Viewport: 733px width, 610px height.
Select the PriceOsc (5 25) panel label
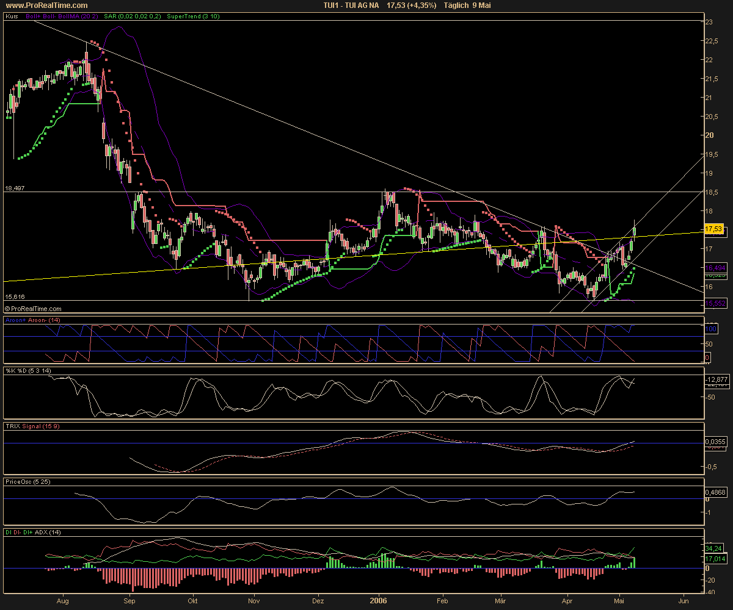[x=28, y=481]
